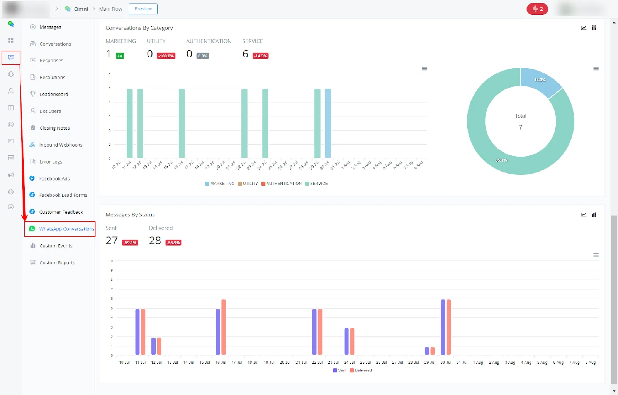Open the donut chart hamburger menu

[x=596, y=69]
